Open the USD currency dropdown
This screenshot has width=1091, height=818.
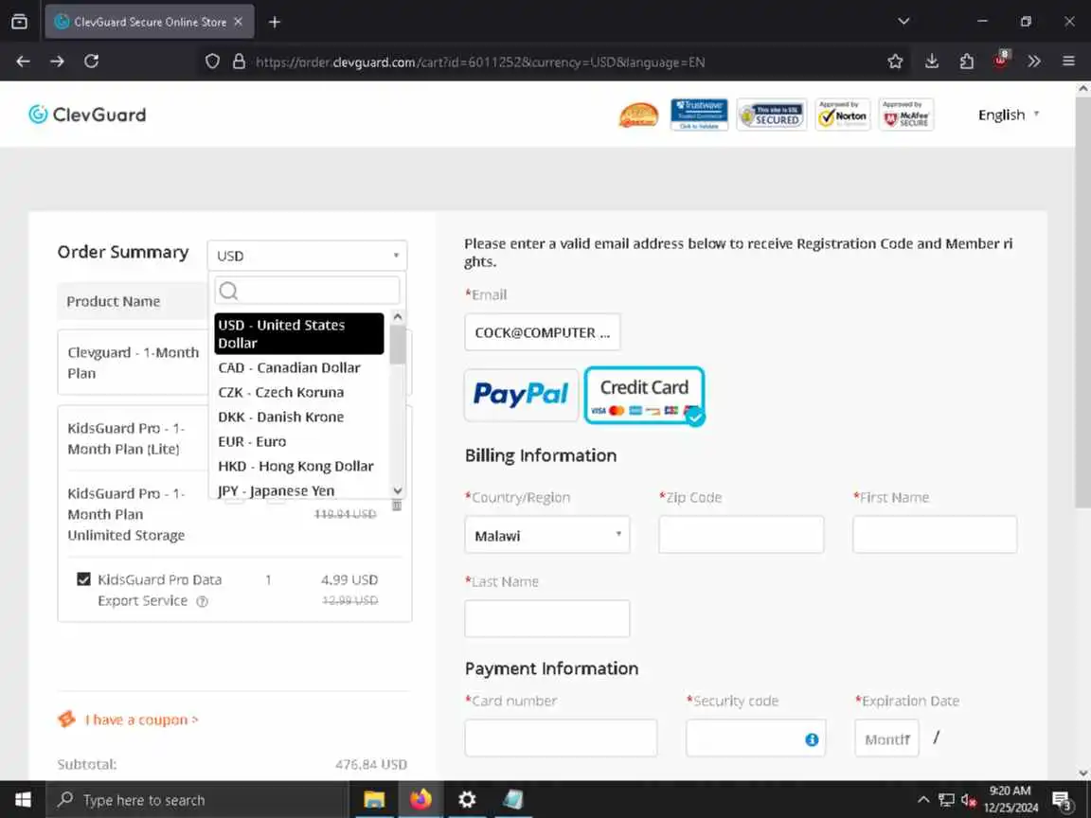click(x=307, y=256)
